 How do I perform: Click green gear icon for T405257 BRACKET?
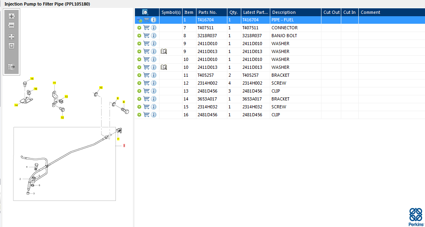[139, 75]
